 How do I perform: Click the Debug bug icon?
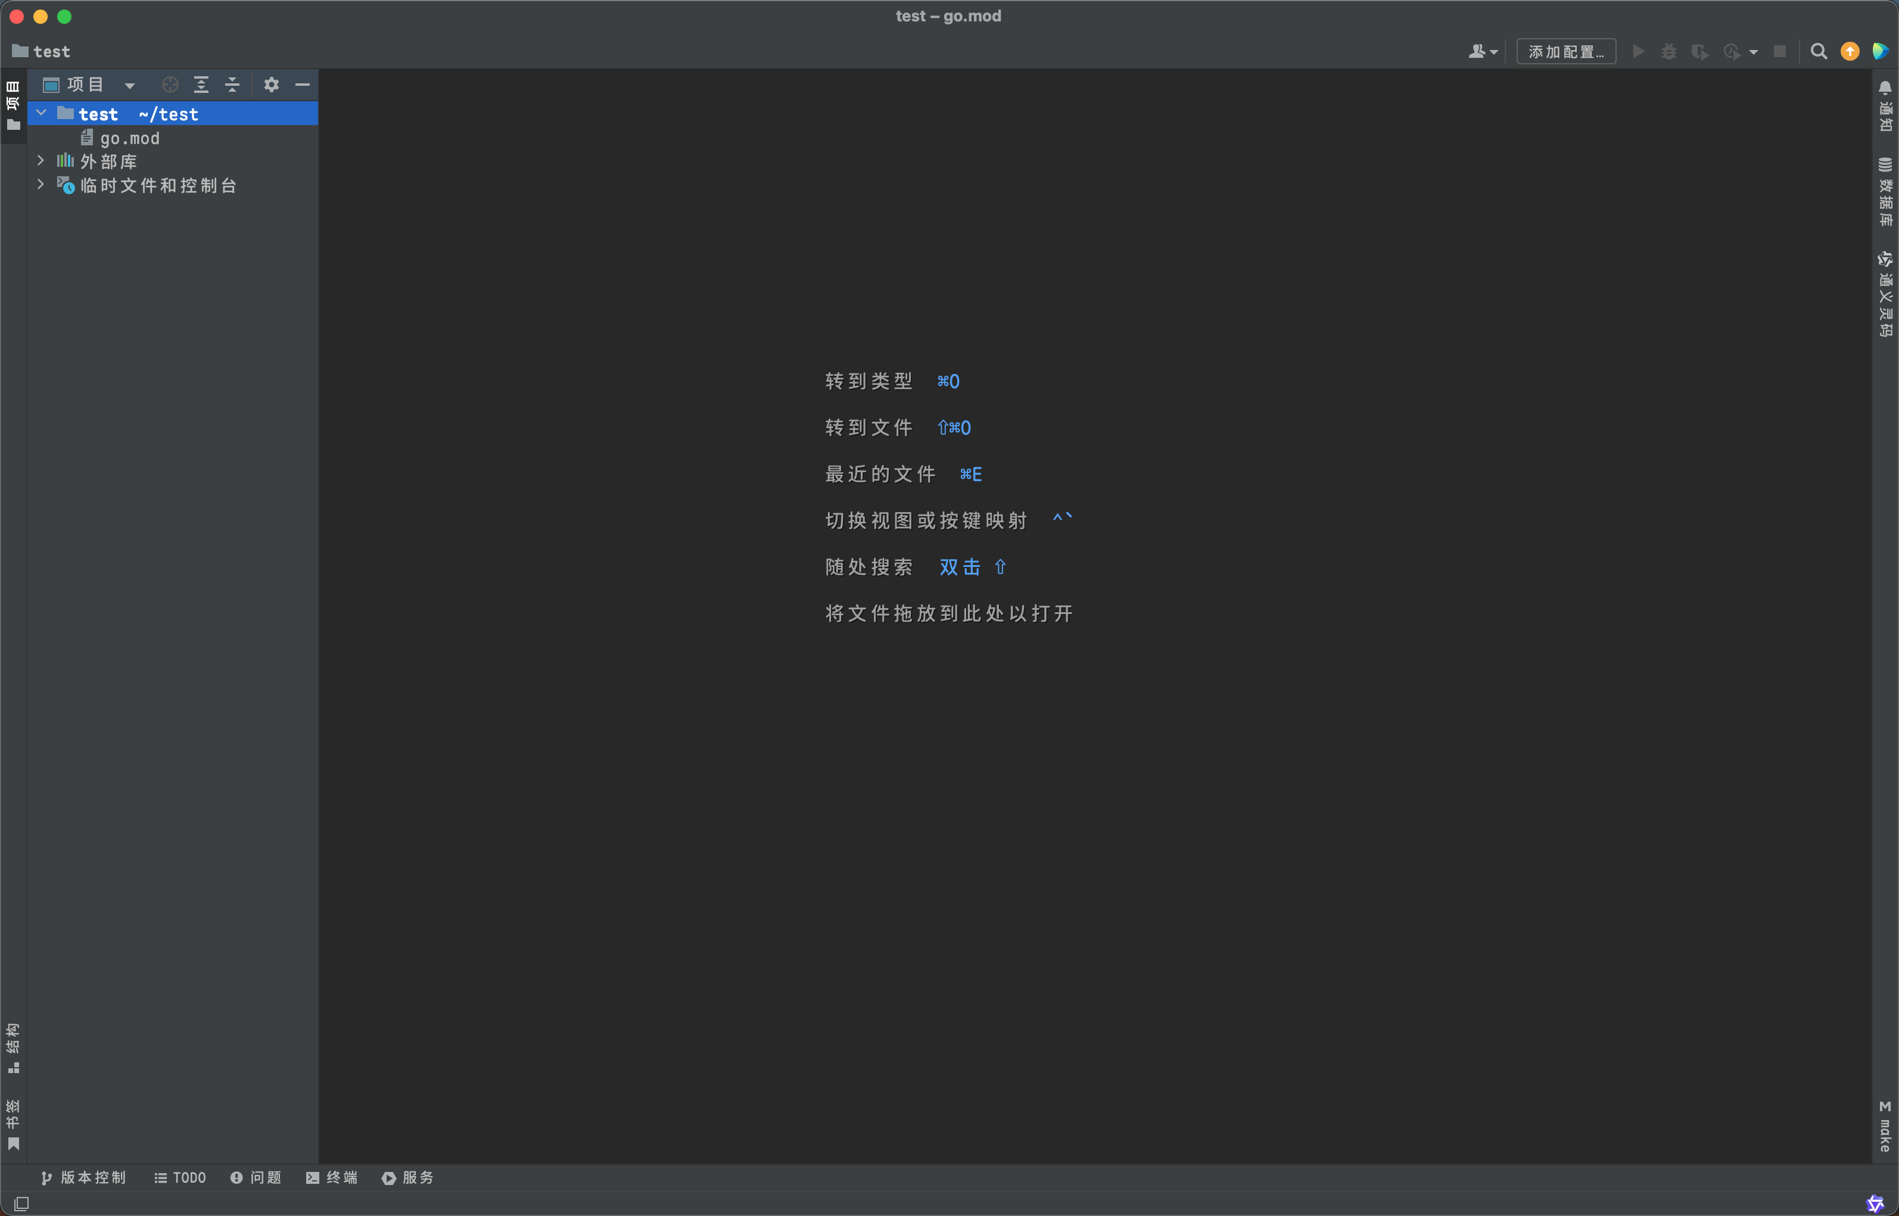coord(1668,51)
